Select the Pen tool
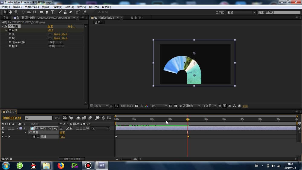Viewport: 302px width, 170px height. [47, 12]
